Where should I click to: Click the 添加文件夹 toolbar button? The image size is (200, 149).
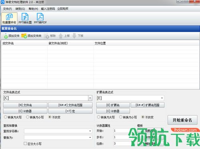point(31,36)
